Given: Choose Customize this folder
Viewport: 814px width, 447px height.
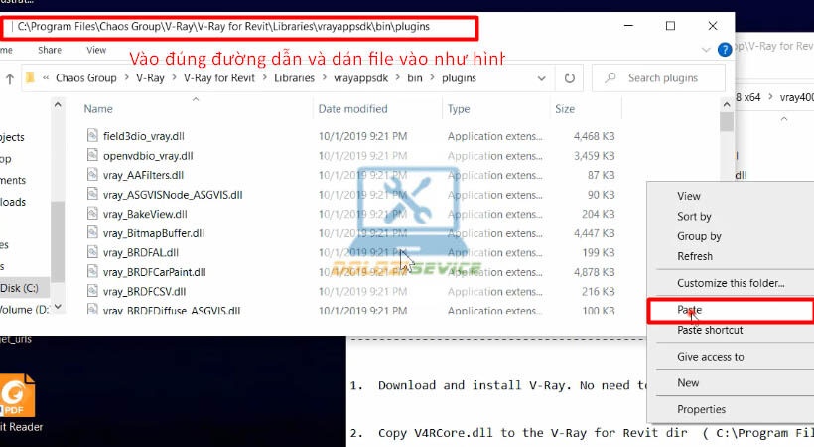Looking at the screenshot, I should pos(731,283).
